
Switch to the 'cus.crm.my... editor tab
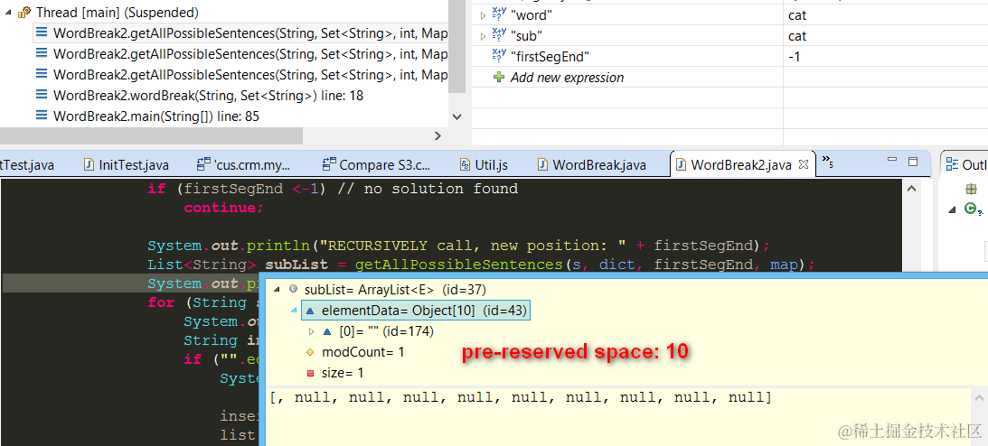[244, 165]
